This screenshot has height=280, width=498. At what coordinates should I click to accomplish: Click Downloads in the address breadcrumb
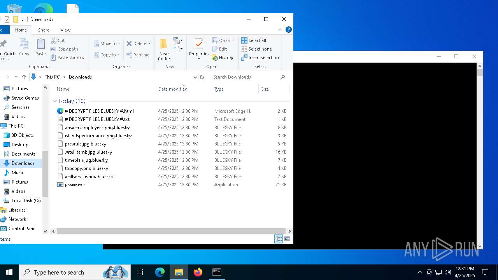pyautogui.click(x=80, y=77)
